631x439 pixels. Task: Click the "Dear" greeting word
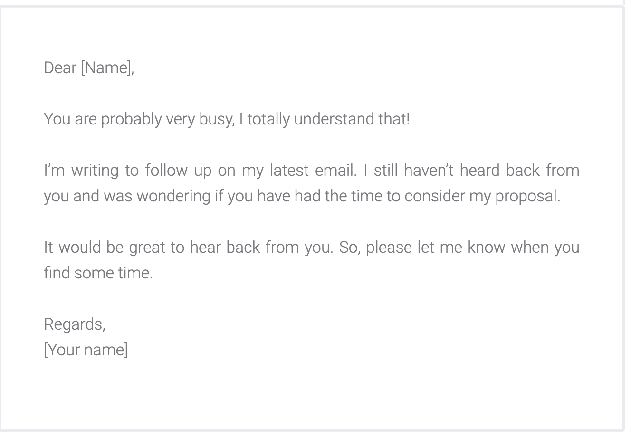[x=60, y=68]
